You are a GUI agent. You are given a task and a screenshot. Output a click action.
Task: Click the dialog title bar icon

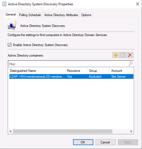[4, 4]
